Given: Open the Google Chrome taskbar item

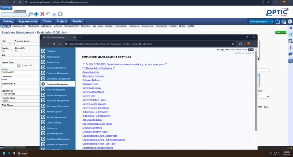Looking at the screenshot, I should tap(22, 153).
